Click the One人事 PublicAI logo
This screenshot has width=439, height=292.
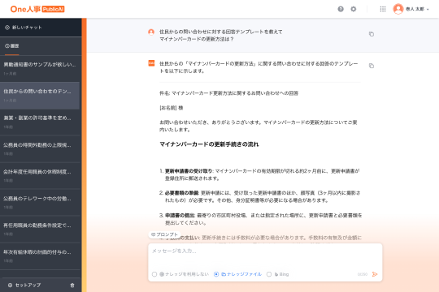click(37, 9)
